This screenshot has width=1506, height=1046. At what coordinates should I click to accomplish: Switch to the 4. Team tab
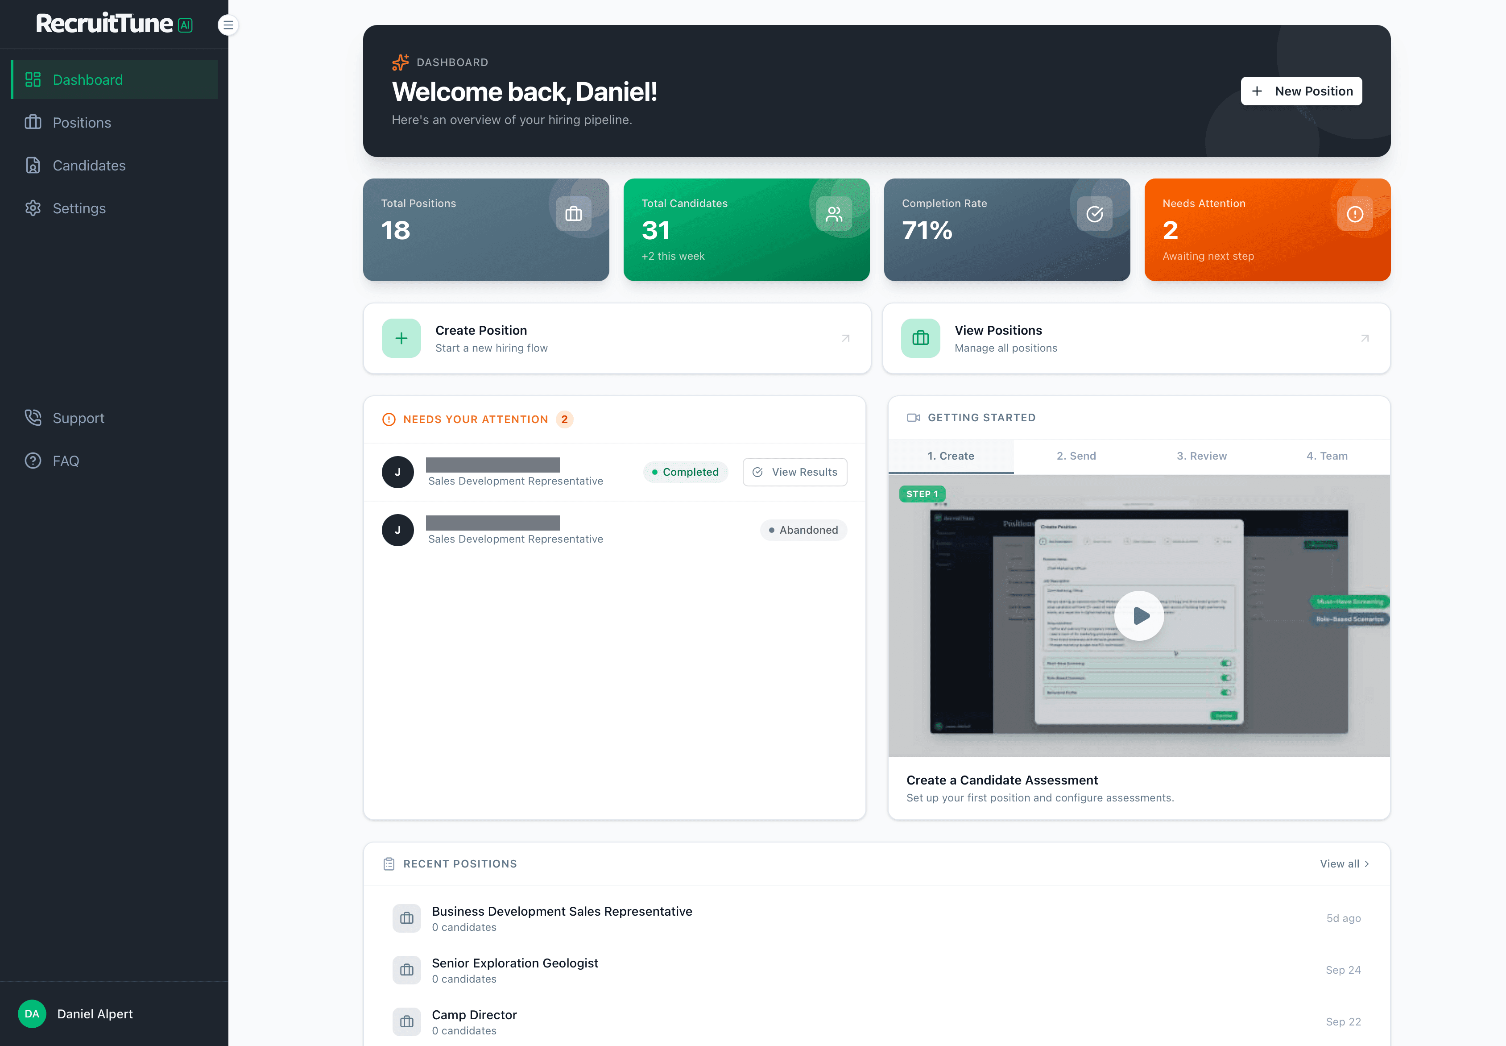tap(1327, 456)
